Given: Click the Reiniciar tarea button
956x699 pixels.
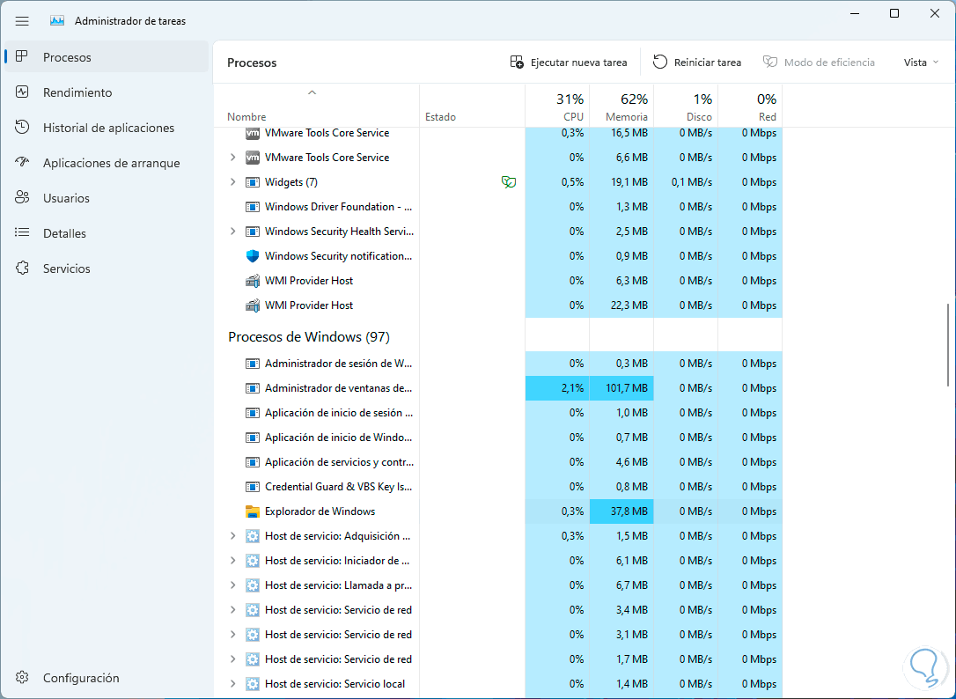Looking at the screenshot, I should click(x=697, y=63).
